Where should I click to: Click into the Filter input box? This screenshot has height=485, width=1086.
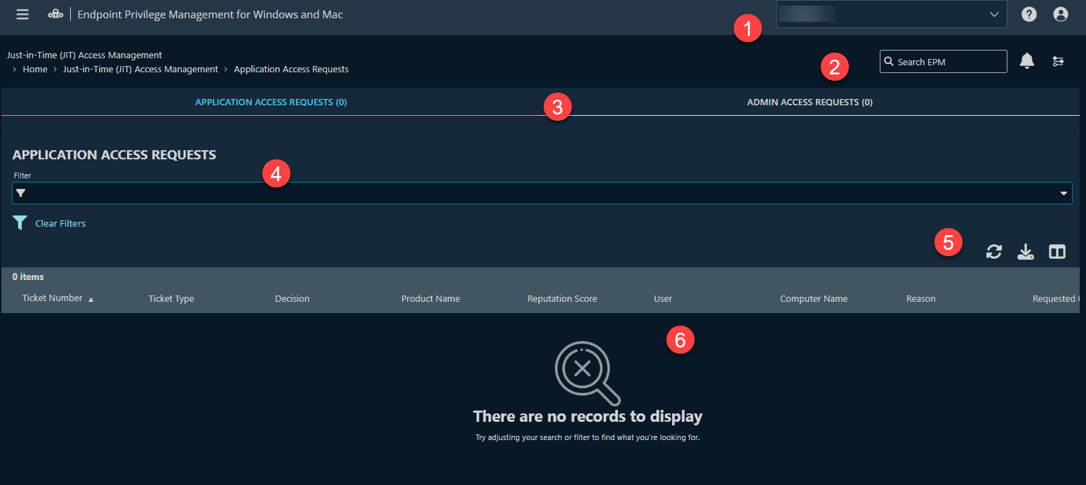click(x=542, y=193)
